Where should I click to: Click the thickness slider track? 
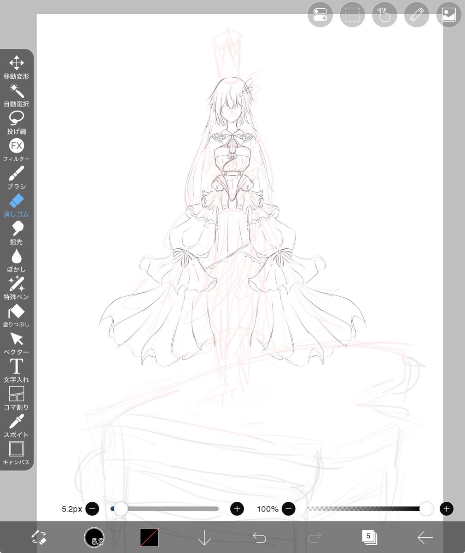point(165,509)
